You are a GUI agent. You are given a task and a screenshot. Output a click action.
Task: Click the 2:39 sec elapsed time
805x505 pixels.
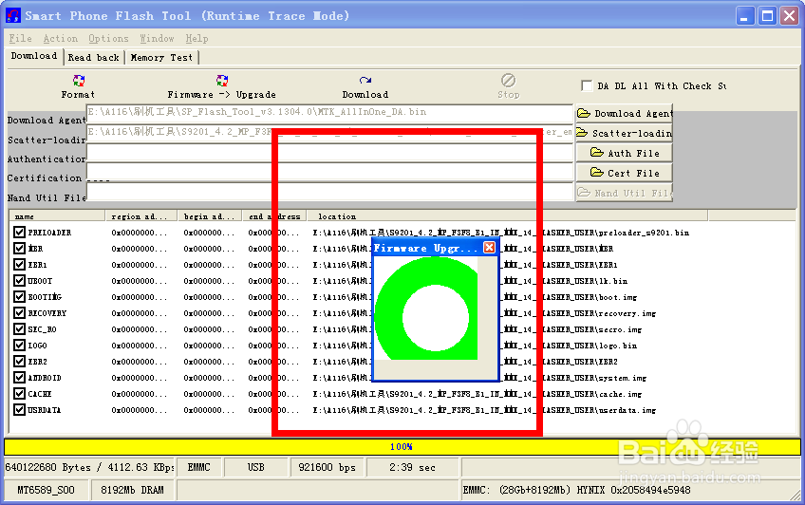coord(412,468)
